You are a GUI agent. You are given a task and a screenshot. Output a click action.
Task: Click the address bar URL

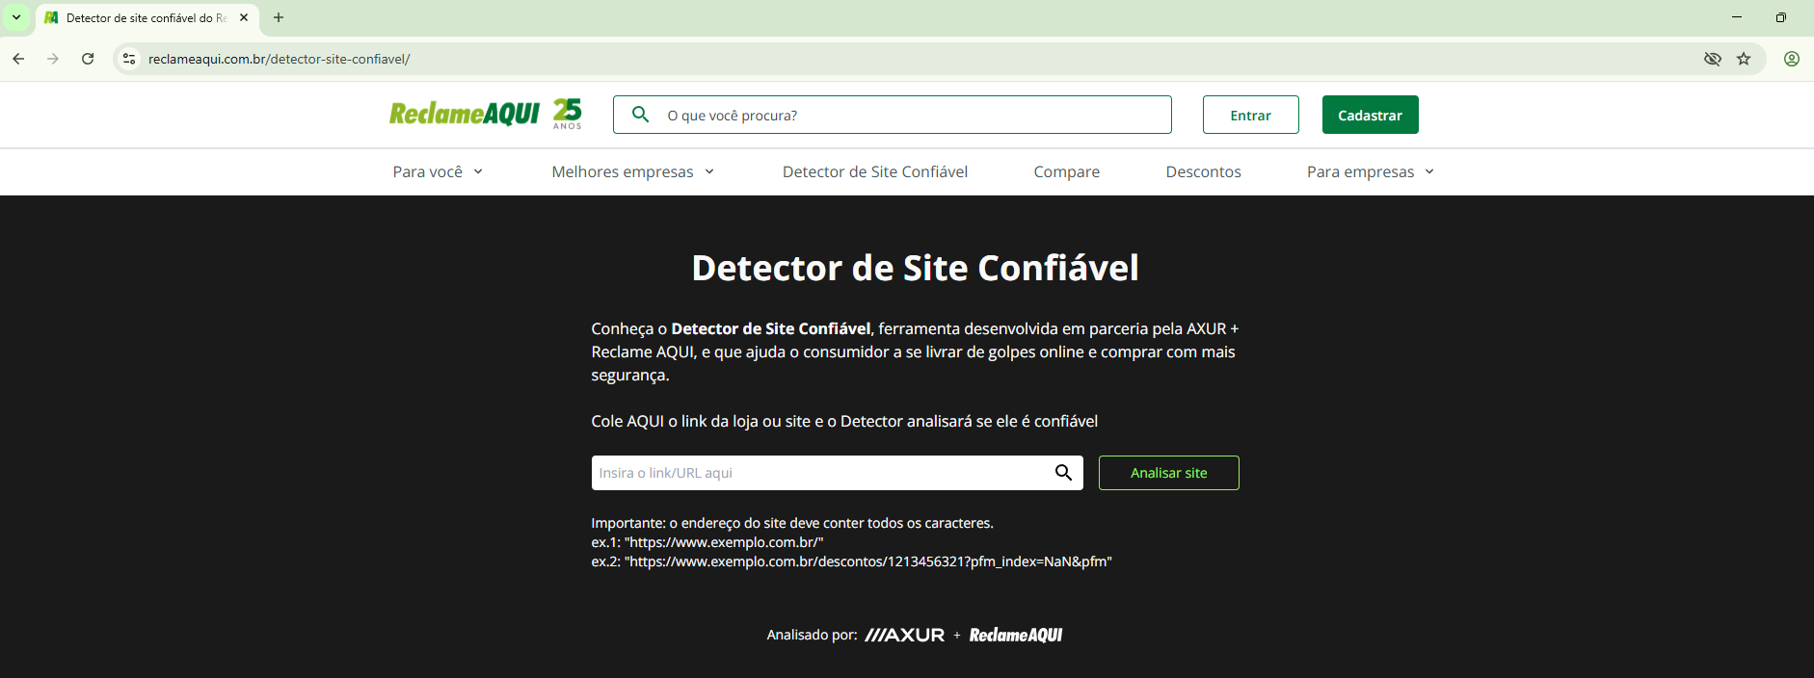(x=280, y=59)
